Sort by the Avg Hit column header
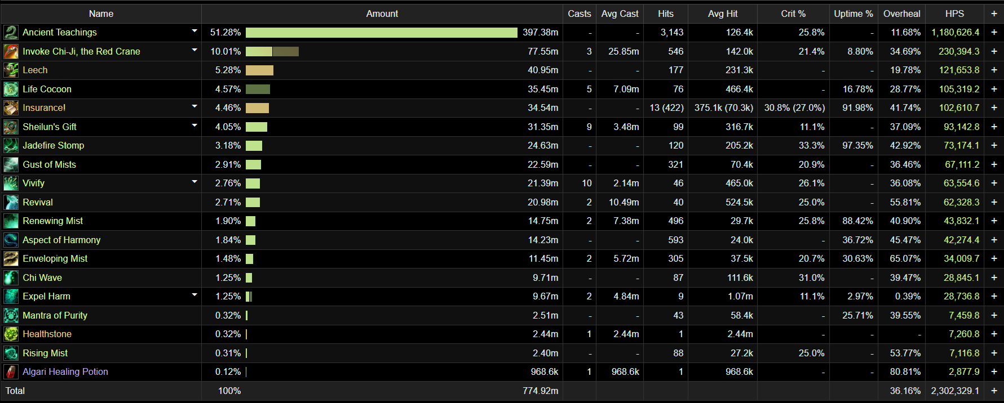 [x=723, y=14]
